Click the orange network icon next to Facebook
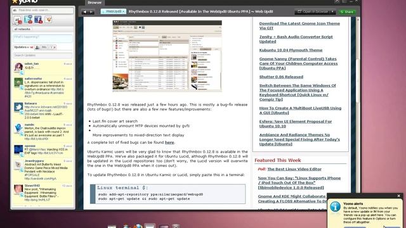The image size is (406, 228). (x=48, y=20)
